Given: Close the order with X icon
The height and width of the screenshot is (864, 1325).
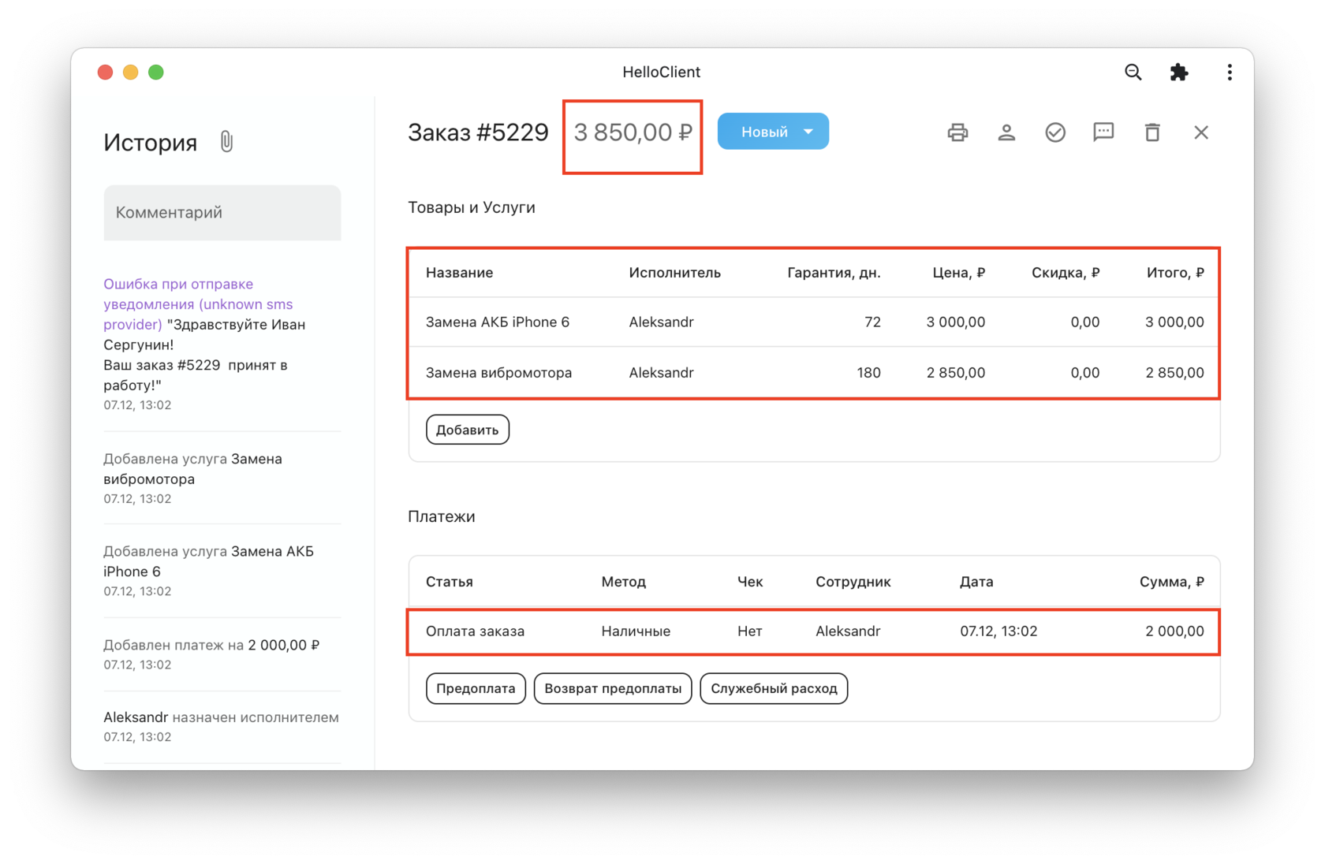Looking at the screenshot, I should 1201,132.
